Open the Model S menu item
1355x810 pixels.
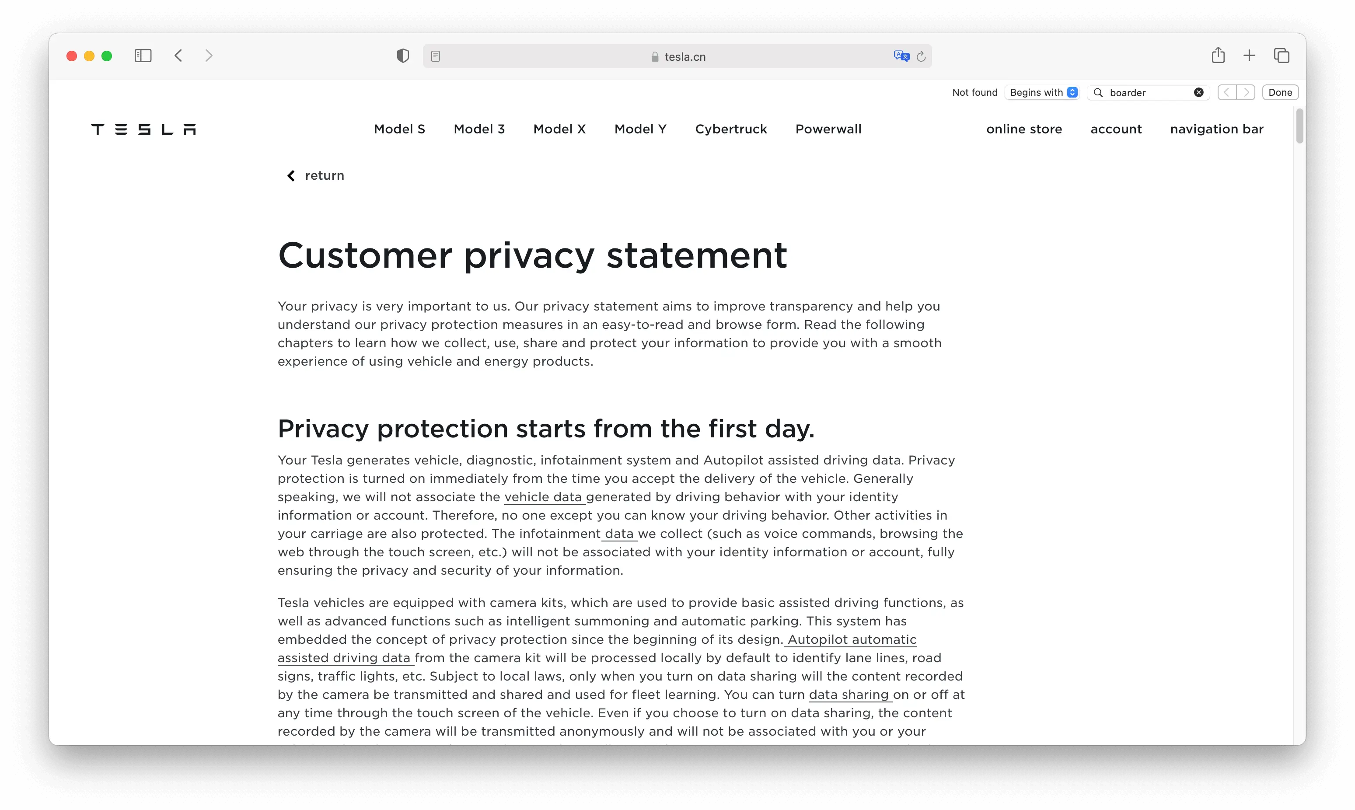(399, 129)
